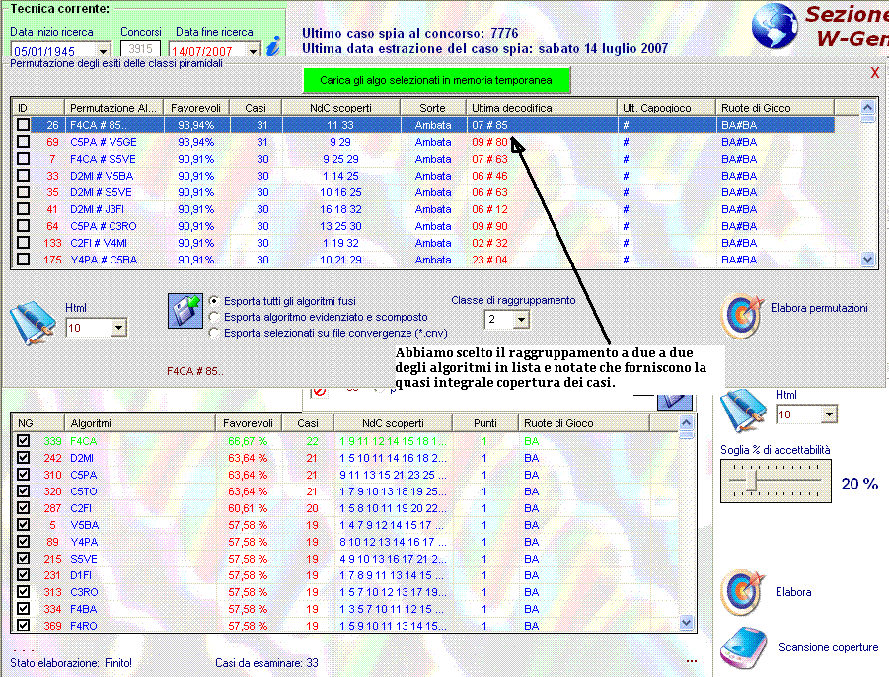This screenshot has width=889, height=677.
Task: Check the box for row F4CA # 85..
Action: 24,124
